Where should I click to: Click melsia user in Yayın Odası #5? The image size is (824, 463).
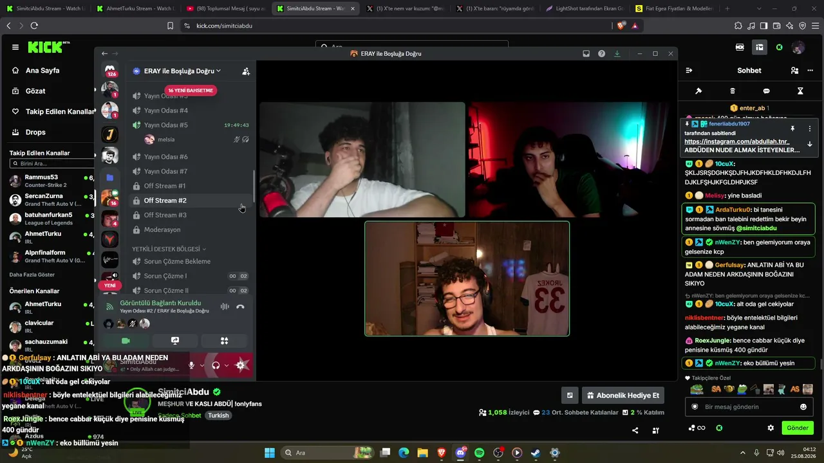[x=165, y=140]
